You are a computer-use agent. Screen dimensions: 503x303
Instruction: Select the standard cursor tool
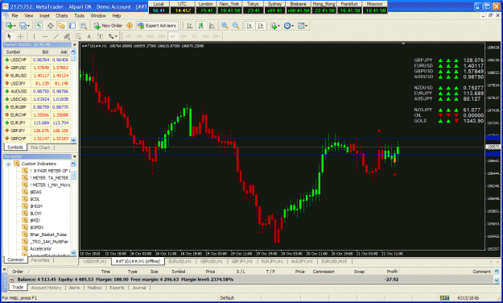point(9,36)
